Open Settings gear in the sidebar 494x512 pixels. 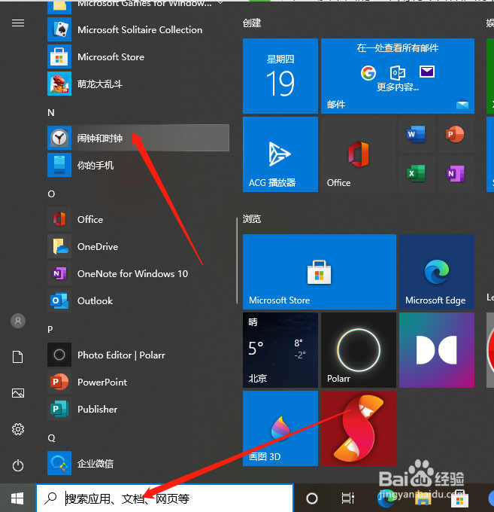18,429
